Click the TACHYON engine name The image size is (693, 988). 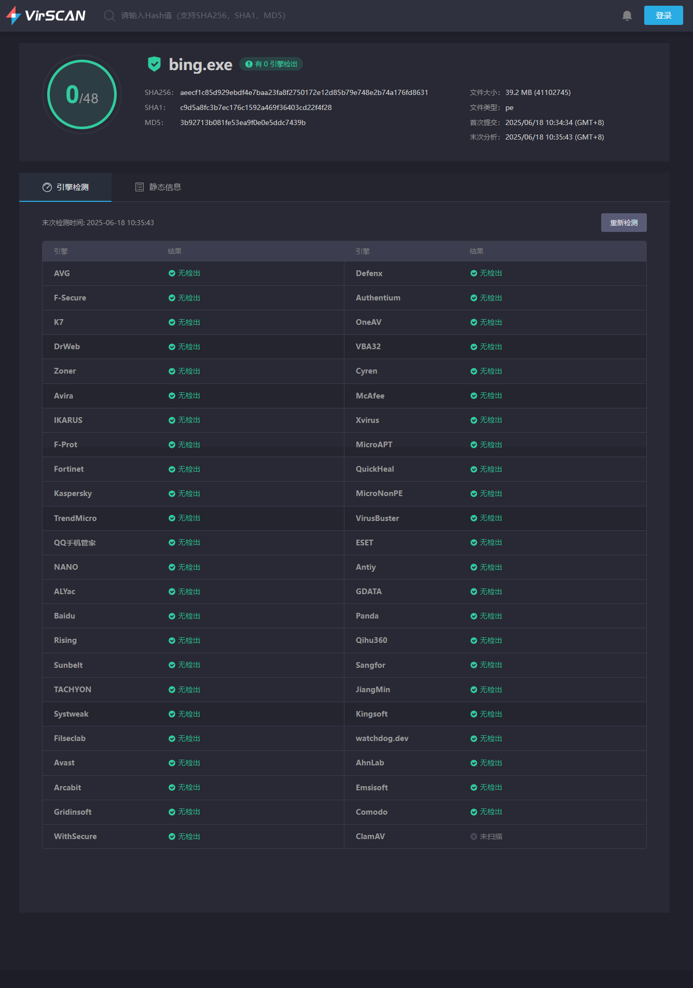pos(73,690)
